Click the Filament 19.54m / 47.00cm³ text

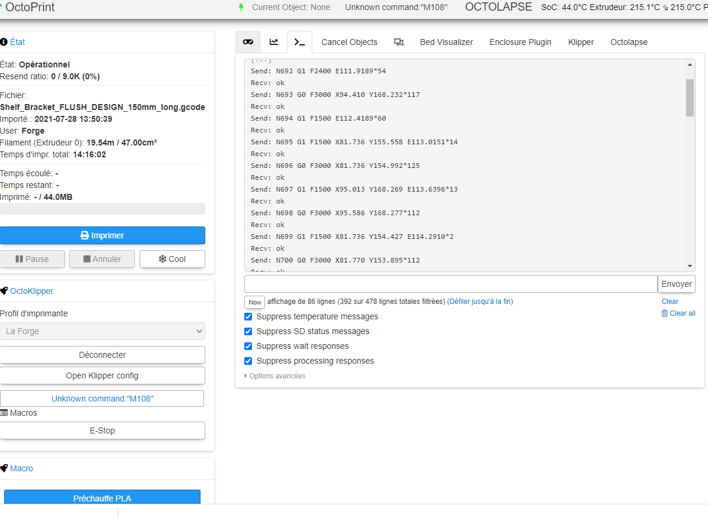[x=79, y=143]
